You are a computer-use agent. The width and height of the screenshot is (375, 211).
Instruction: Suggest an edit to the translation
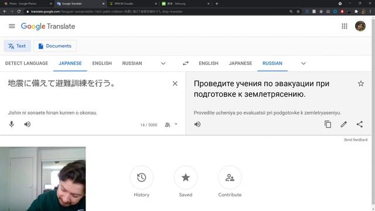click(344, 124)
